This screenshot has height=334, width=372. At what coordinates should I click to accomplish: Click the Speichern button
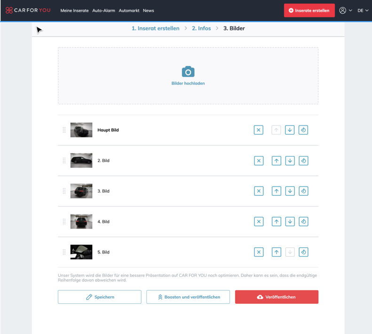100,297
